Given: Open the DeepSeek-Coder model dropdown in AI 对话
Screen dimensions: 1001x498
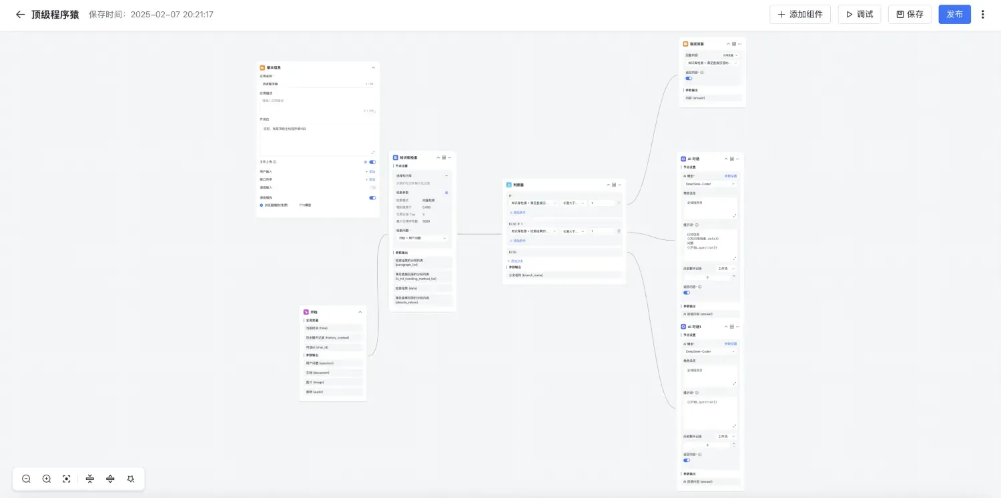Looking at the screenshot, I should 709,183.
